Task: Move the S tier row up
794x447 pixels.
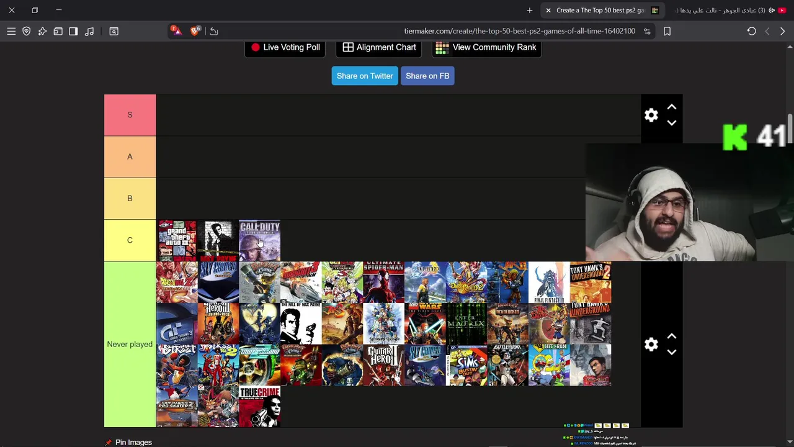Action: (x=672, y=107)
